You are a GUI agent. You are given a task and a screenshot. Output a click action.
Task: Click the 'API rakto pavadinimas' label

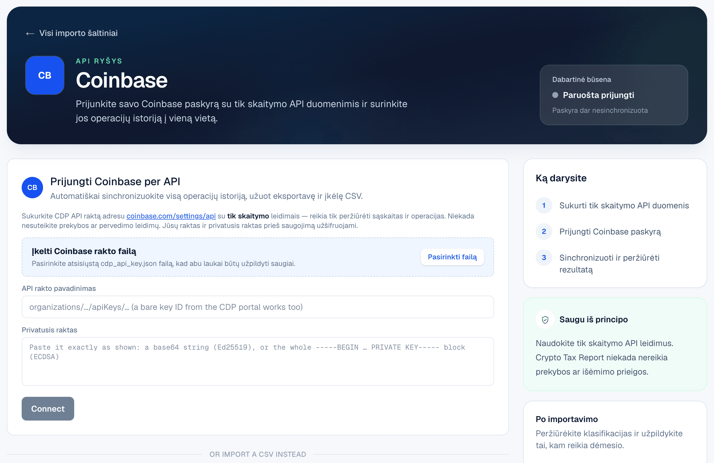(x=59, y=288)
